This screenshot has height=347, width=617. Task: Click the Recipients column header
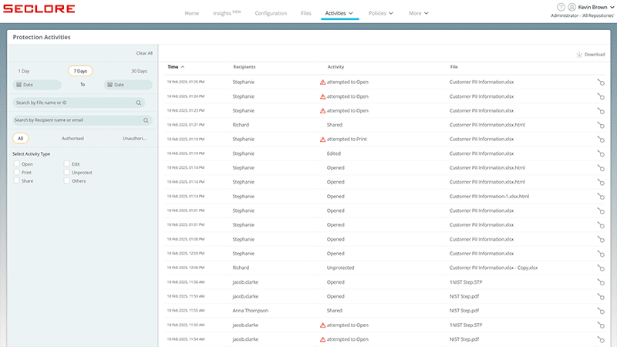pyautogui.click(x=244, y=67)
